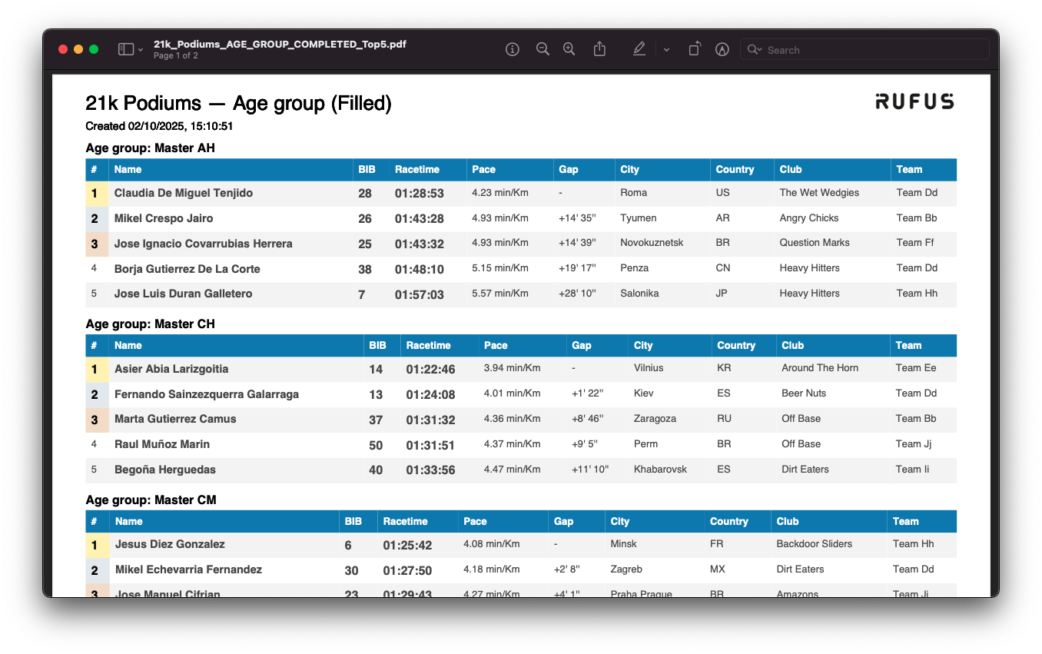Zoom in on the PDF
Image resolution: width=1042 pixels, height=654 pixels.
569,49
